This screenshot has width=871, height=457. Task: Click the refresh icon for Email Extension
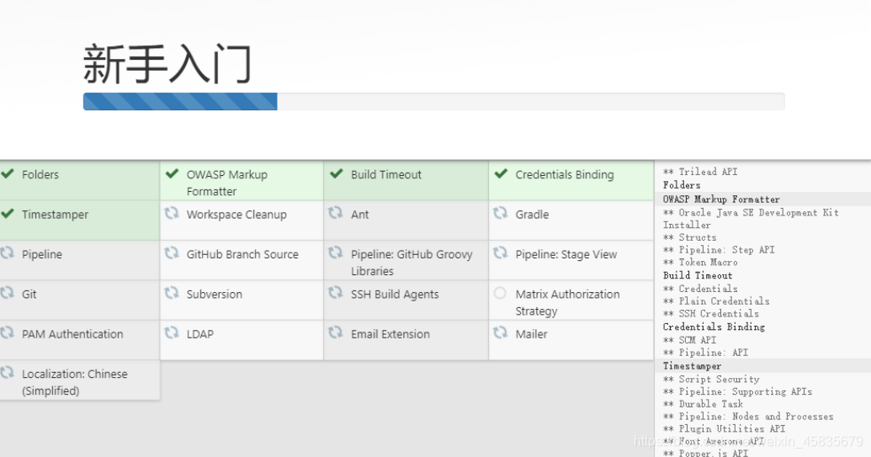pos(336,332)
